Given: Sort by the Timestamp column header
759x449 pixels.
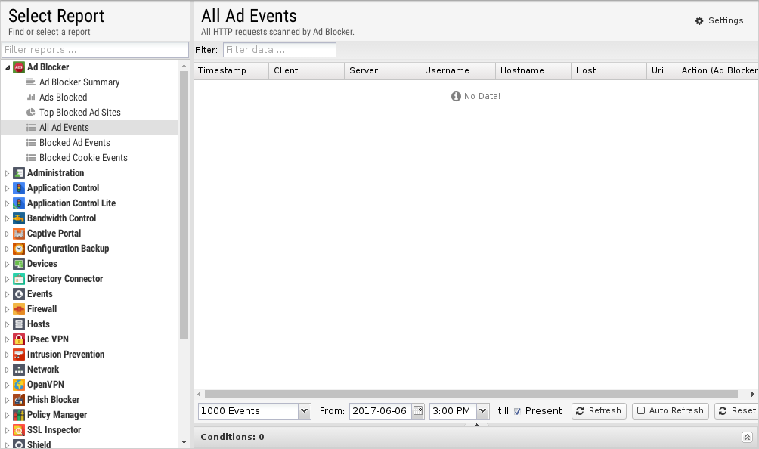Looking at the screenshot, I should 231,70.
